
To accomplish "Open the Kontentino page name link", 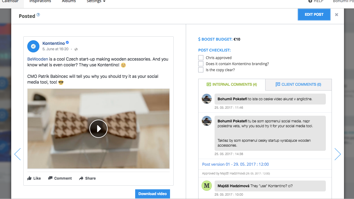I will (x=54, y=43).
